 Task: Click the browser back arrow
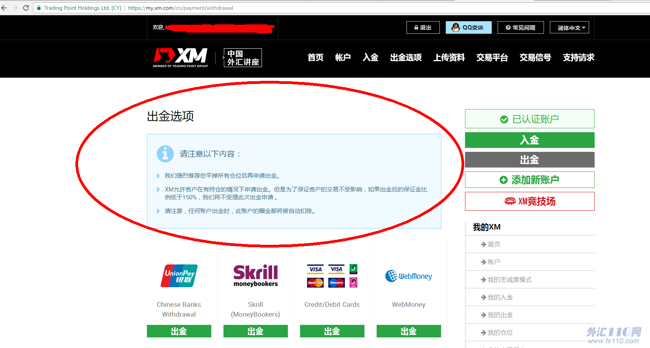[x=4, y=8]
